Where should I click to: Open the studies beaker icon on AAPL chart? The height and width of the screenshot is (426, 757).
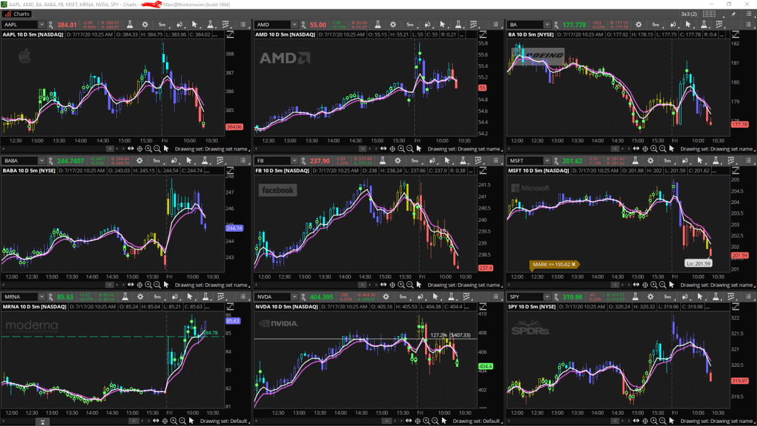(131, 24)
